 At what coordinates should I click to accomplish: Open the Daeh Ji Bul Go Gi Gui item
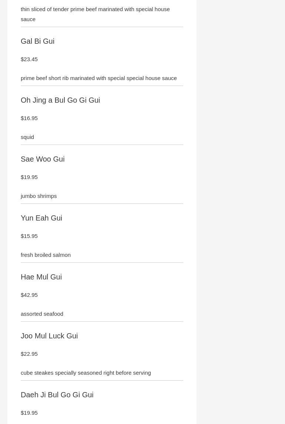pyautogui.click(x=57, y=395)
